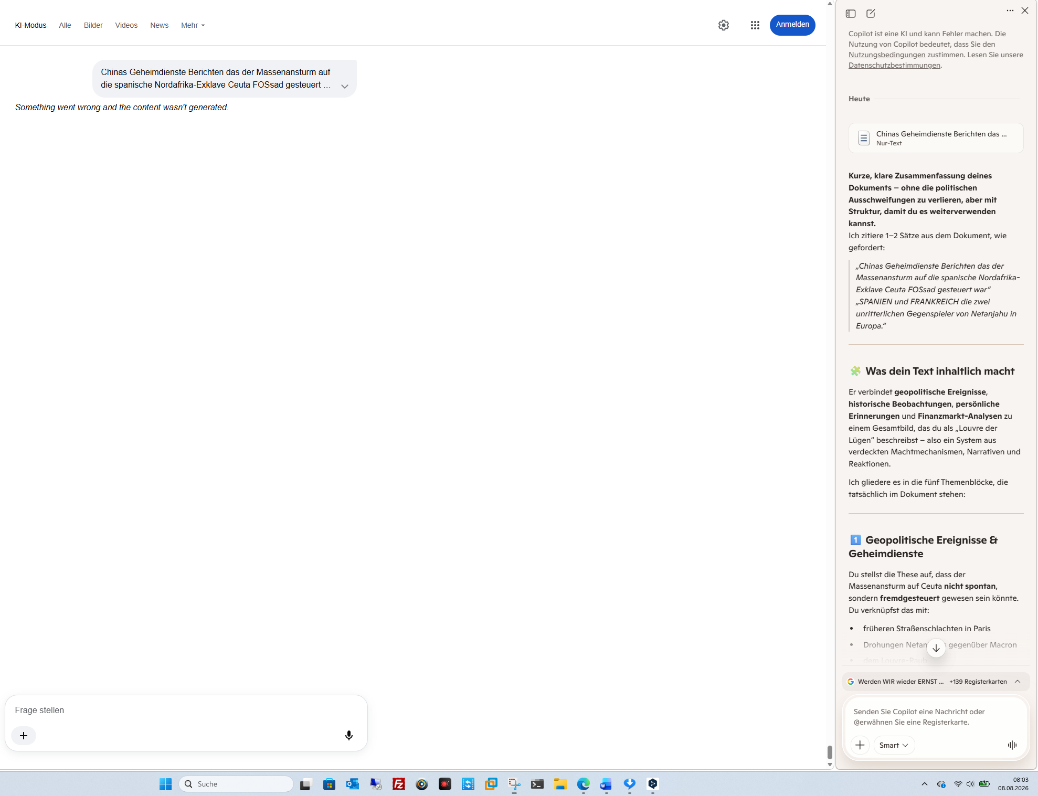Open the Snipping Tool from the taskbar
The width and height of the screenshot is (1038, 796).
pos(514,784)
